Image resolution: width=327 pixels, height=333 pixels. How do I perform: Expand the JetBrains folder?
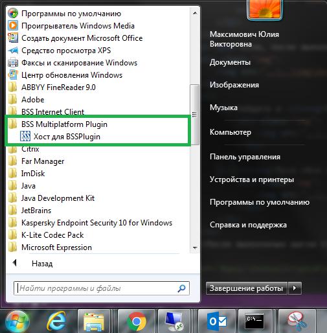click(x=30, y=211)
